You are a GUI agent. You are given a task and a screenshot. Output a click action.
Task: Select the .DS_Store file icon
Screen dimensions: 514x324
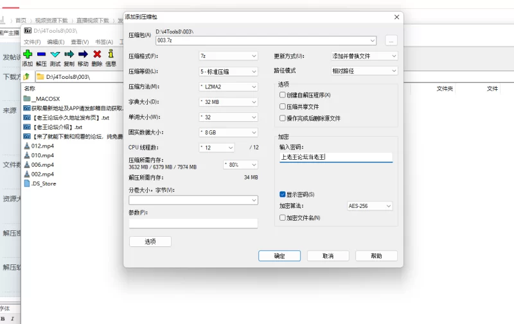coord(27,183)
